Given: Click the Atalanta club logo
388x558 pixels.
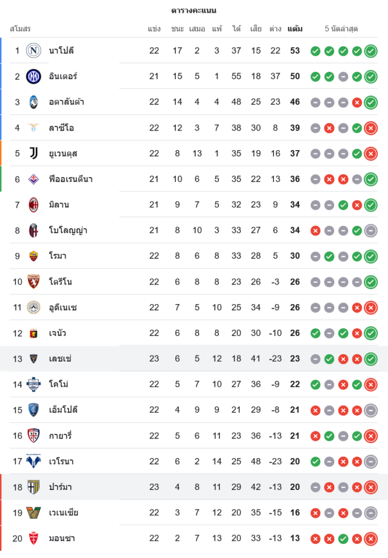Looking at the screenshot, I should pos(33,102).
